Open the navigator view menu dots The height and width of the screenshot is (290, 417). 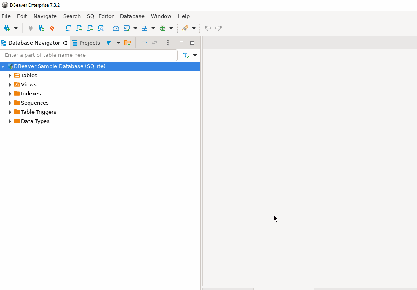click(x=168, y=43)
